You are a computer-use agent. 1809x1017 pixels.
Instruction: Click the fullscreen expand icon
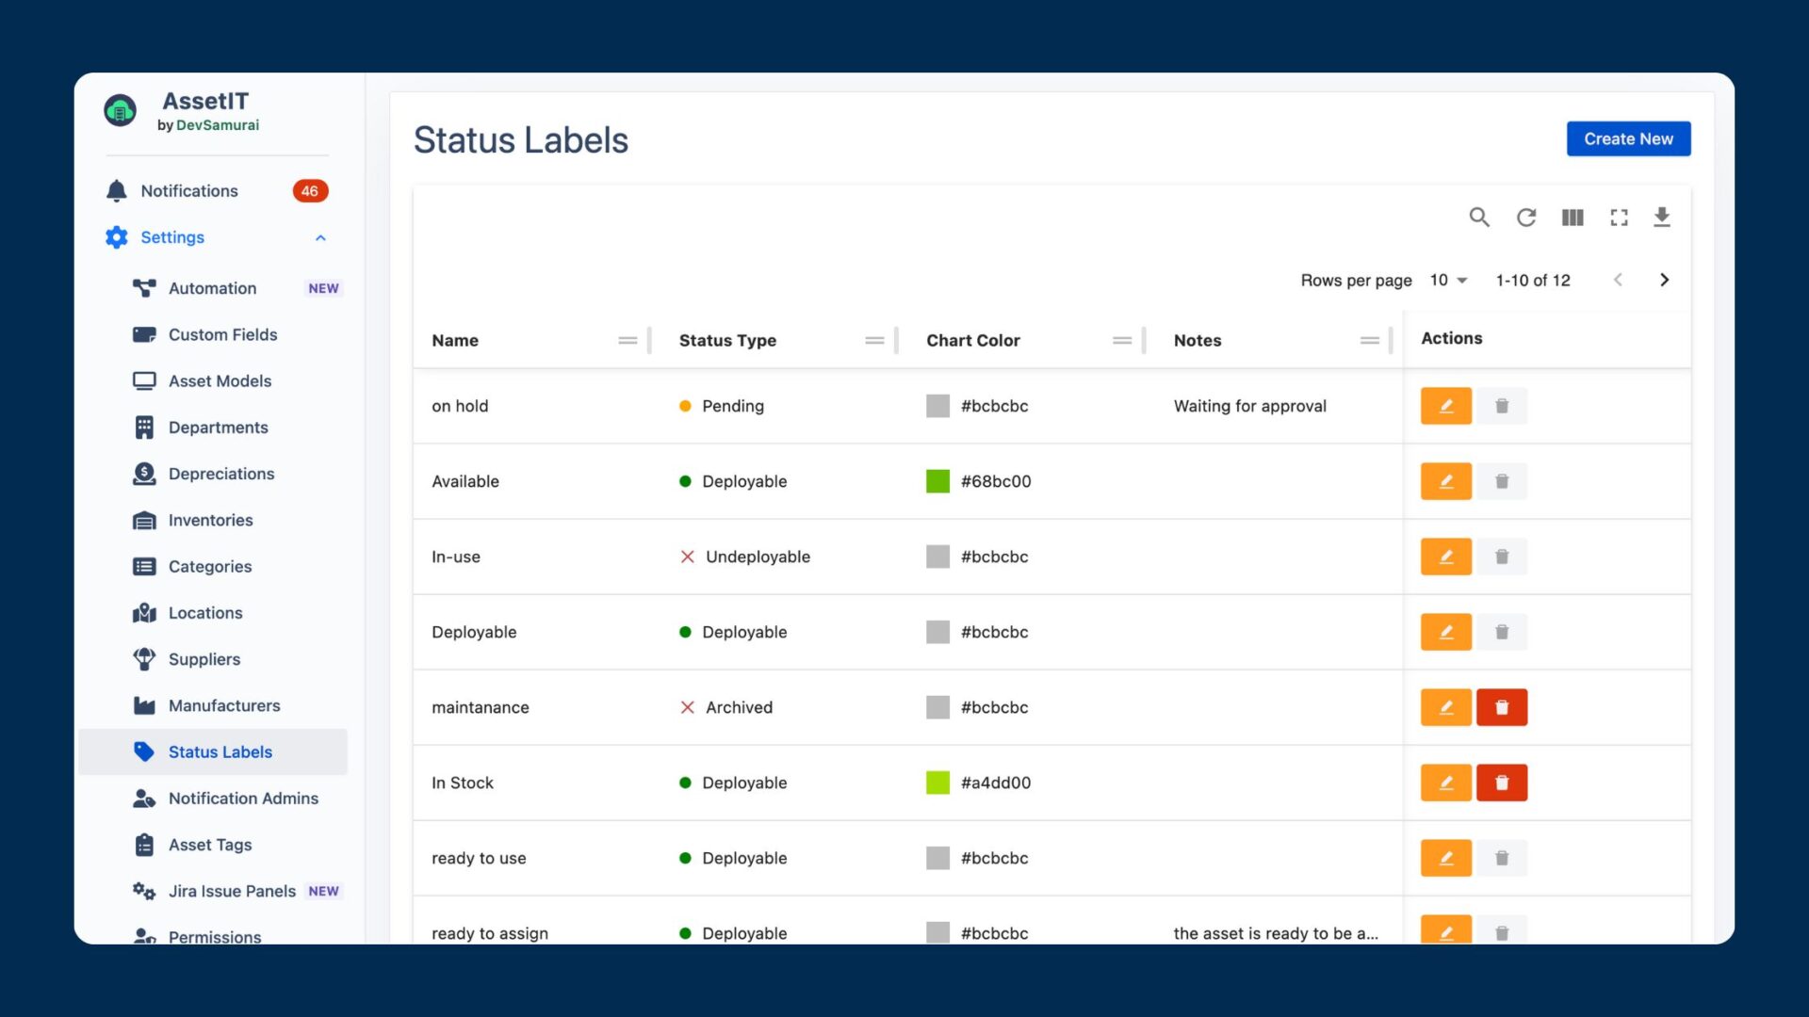[x=1618, y=218]
